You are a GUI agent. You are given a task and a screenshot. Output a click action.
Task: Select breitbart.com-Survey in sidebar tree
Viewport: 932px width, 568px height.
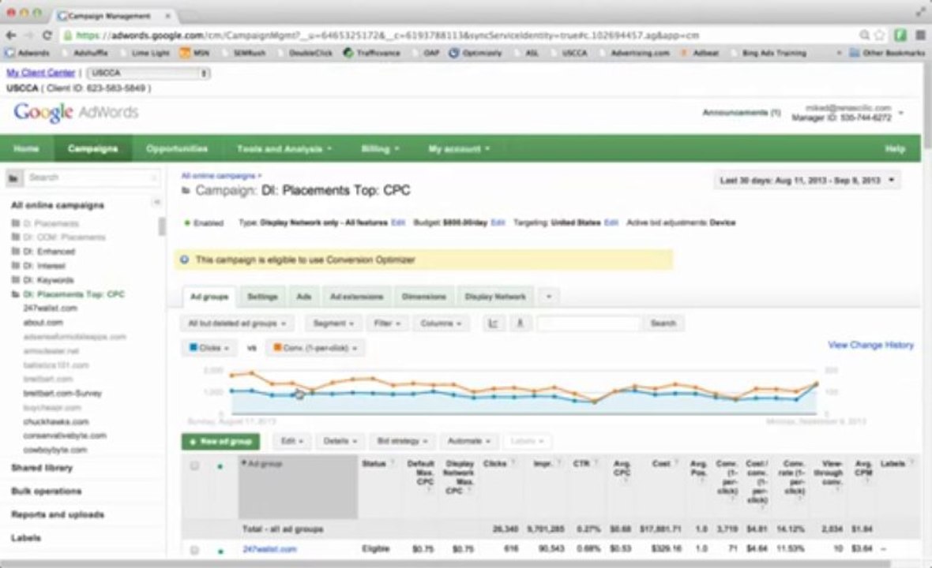62,394
